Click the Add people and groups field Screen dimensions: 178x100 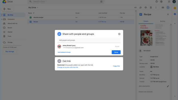coord(89,40)
